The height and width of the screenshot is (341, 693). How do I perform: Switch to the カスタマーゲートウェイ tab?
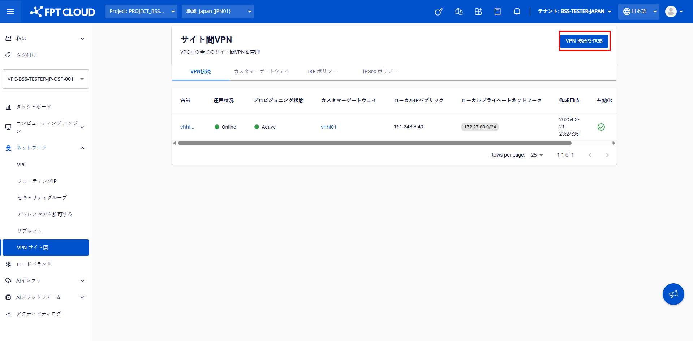coord(261,71)
